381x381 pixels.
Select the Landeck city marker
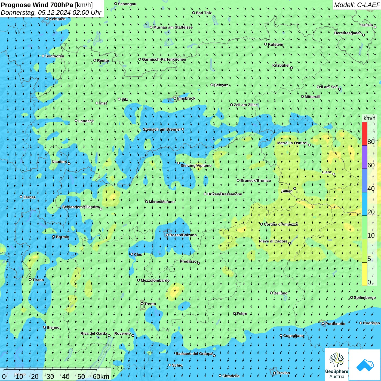tap(76, 121)
